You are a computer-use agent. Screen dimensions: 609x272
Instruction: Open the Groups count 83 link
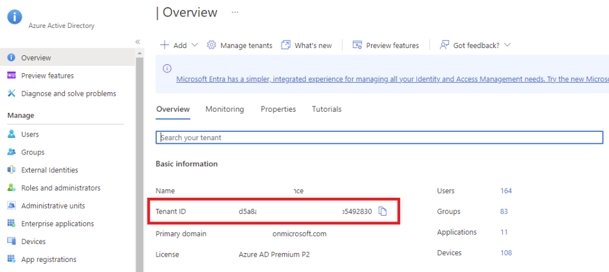pyautogui.click(x=504, y=211)
